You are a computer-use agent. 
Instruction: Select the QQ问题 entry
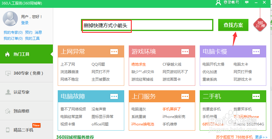[98, 64]
